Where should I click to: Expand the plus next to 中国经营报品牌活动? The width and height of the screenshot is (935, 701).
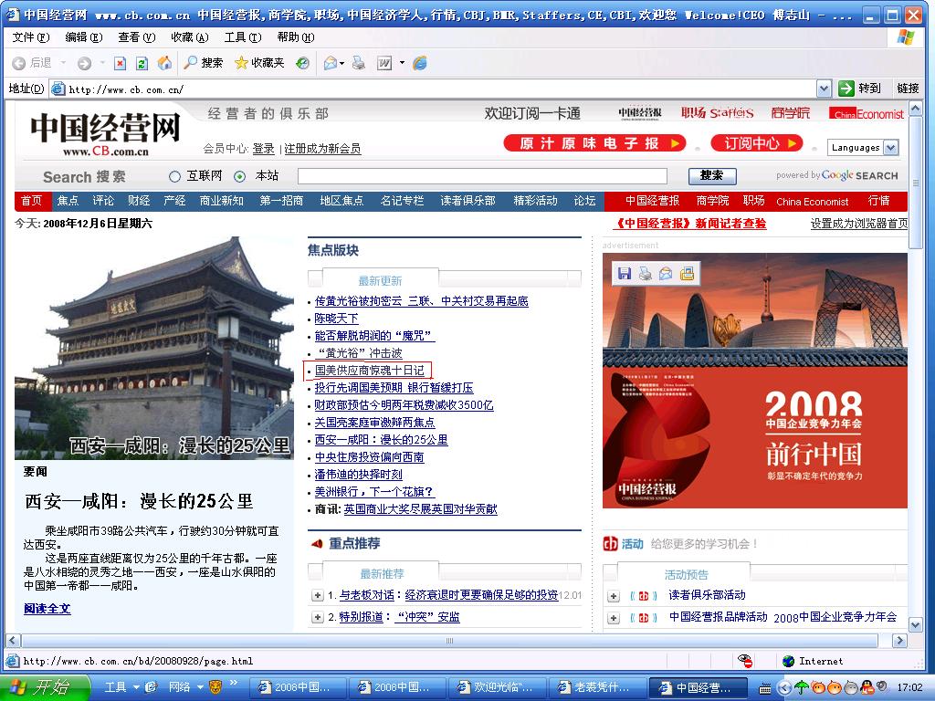point(613,618)
